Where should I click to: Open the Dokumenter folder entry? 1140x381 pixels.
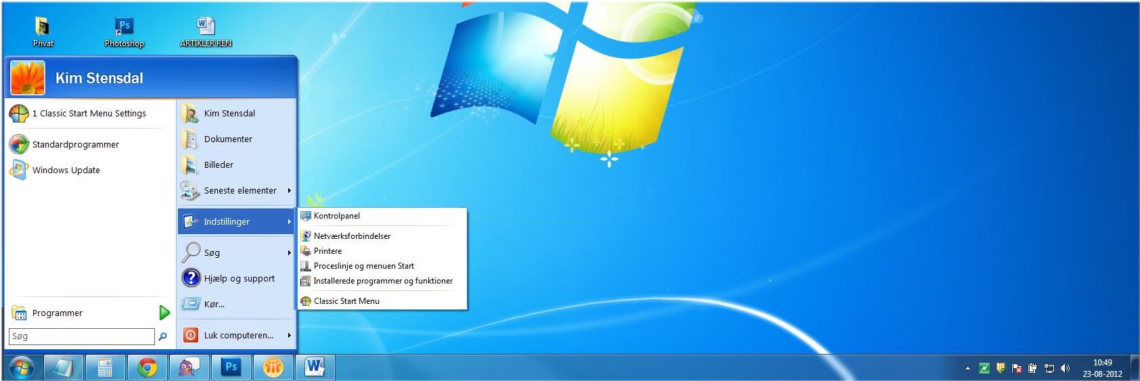pyautogui.click(x=236, y=139)
